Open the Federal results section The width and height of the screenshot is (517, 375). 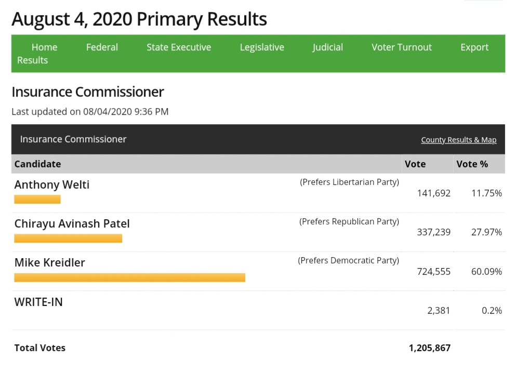(102, 47)
